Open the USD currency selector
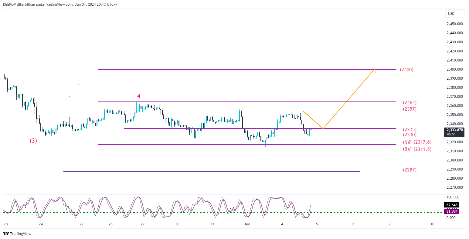The height and width of the screenshot is (239, 469). pos(455,13)
